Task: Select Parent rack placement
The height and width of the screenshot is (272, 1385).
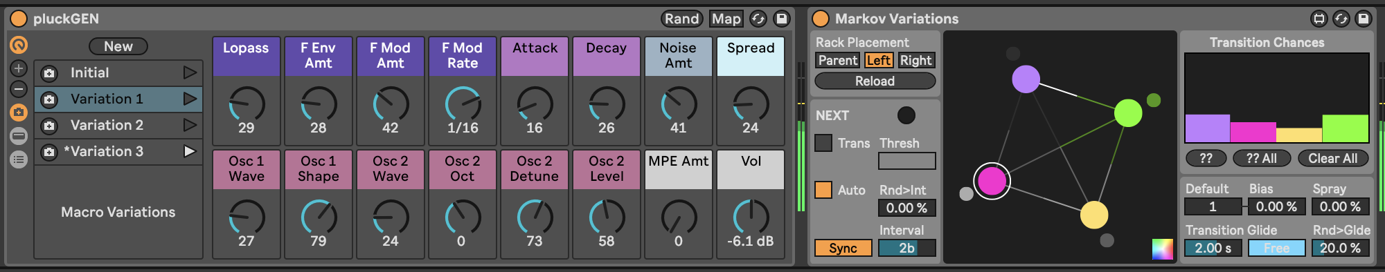Action: click(838, 61)
